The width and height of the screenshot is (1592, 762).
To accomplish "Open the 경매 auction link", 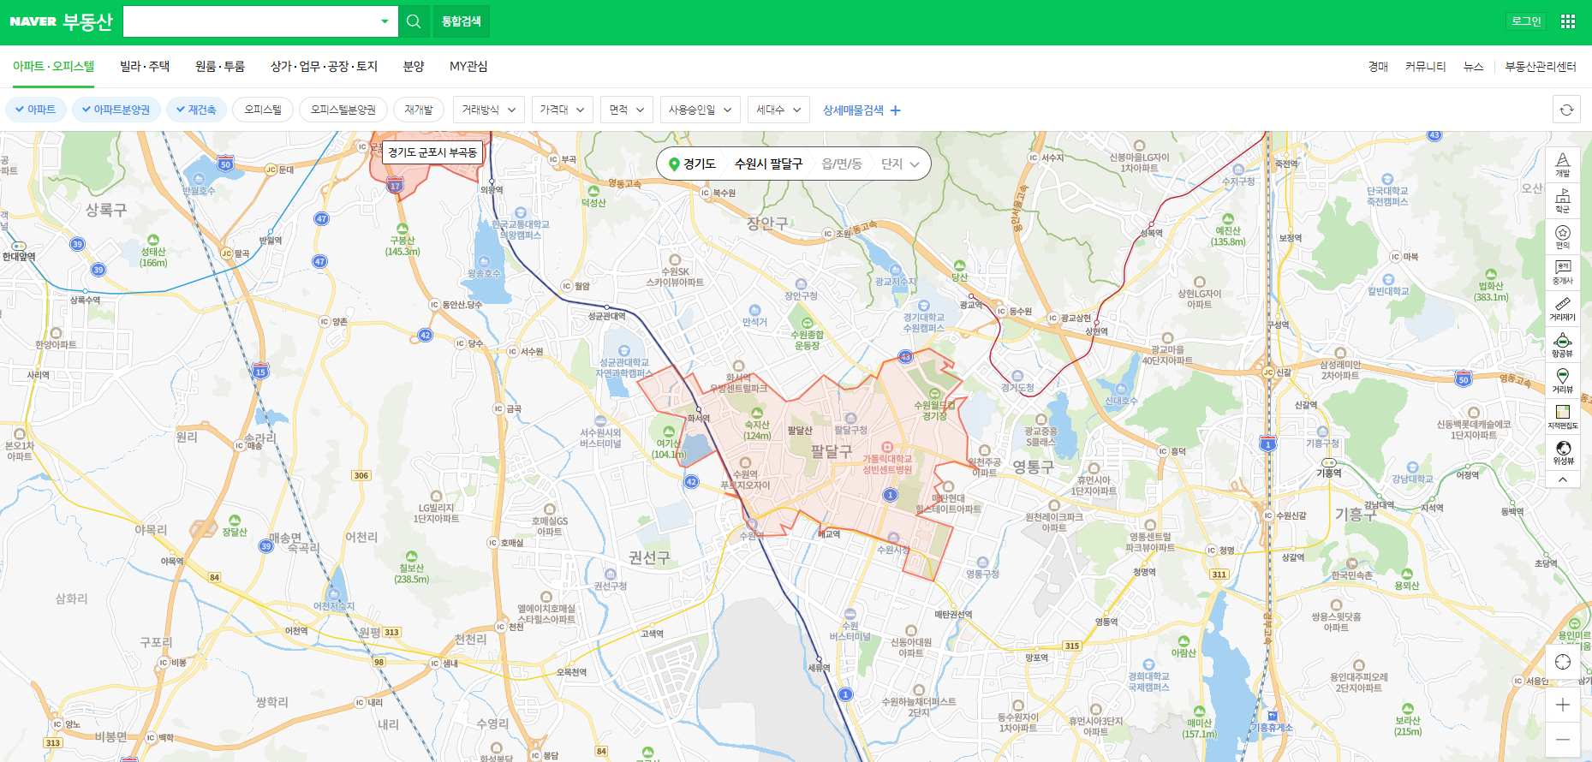I will click(1378, 67).
